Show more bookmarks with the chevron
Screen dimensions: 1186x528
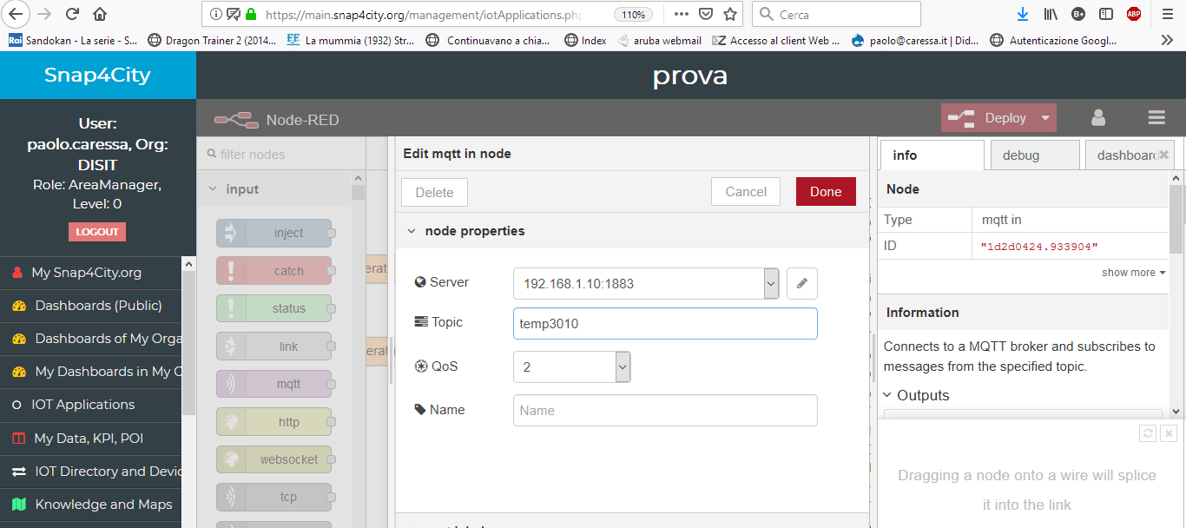pos(1167,40)
